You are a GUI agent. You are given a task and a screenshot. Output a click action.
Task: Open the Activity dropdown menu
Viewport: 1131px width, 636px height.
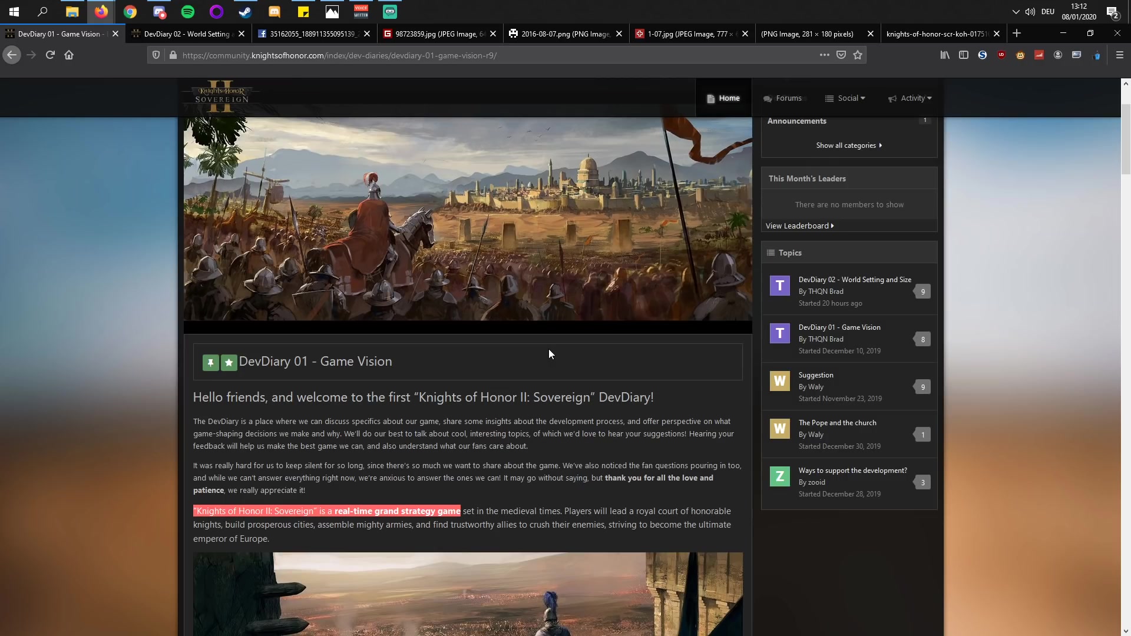tap(910, 98)
